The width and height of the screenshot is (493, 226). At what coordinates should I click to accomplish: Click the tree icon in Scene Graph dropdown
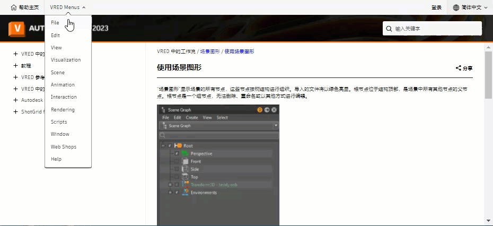click(165, 126)
